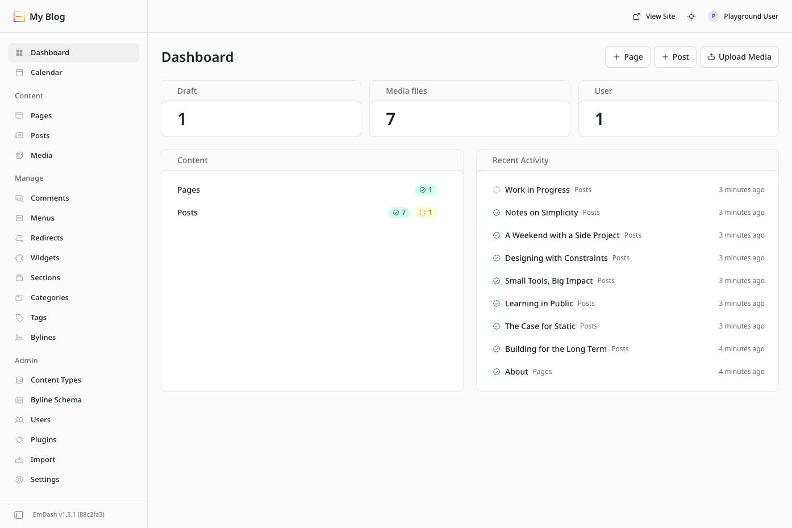
Task: Open A Weekend with a Side Project post
Action: coord(562,235)
